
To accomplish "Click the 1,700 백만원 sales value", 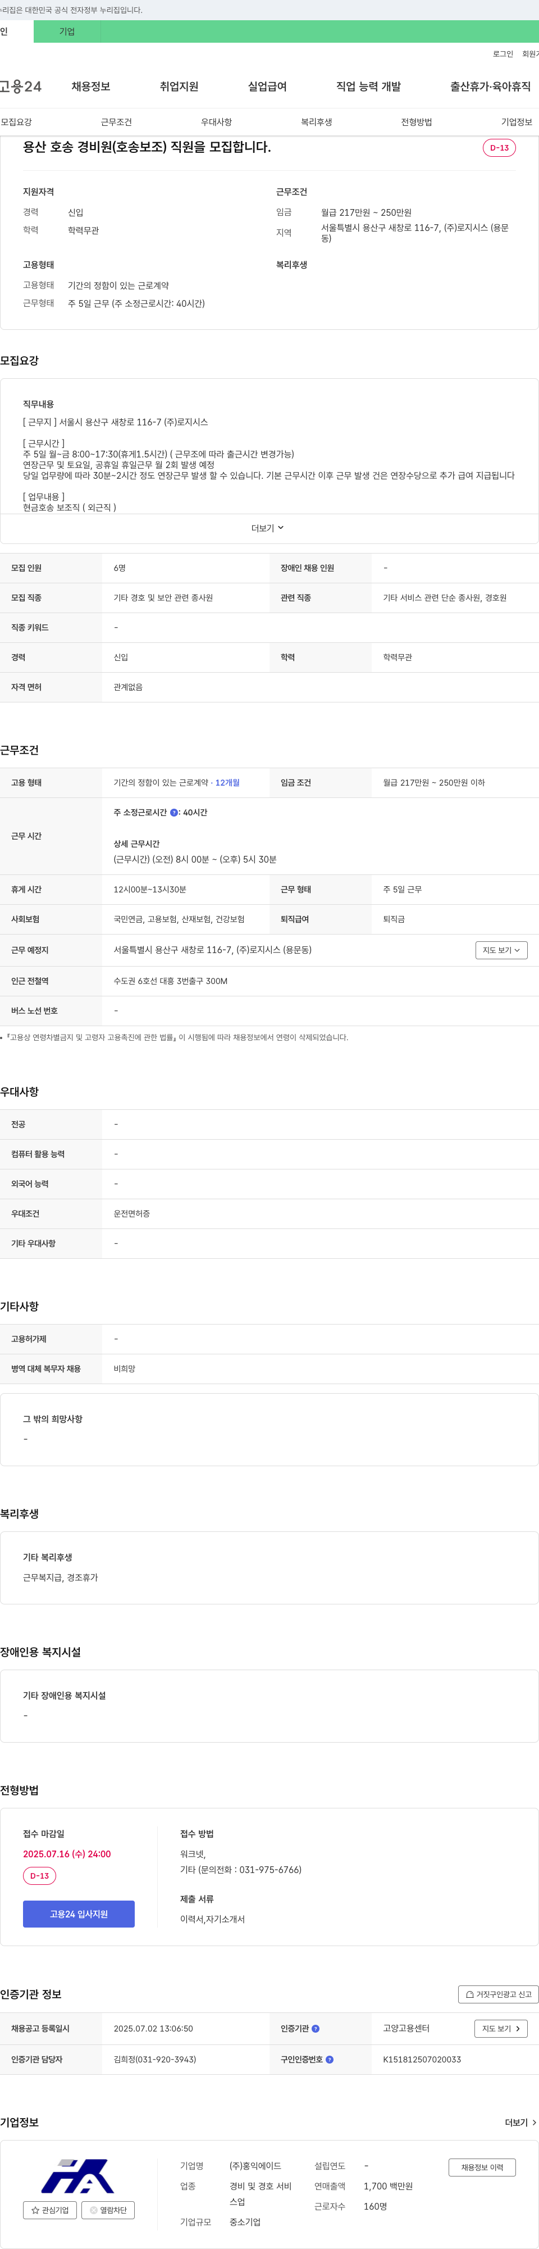I will pyautogui.click(x=388, y=2186).
